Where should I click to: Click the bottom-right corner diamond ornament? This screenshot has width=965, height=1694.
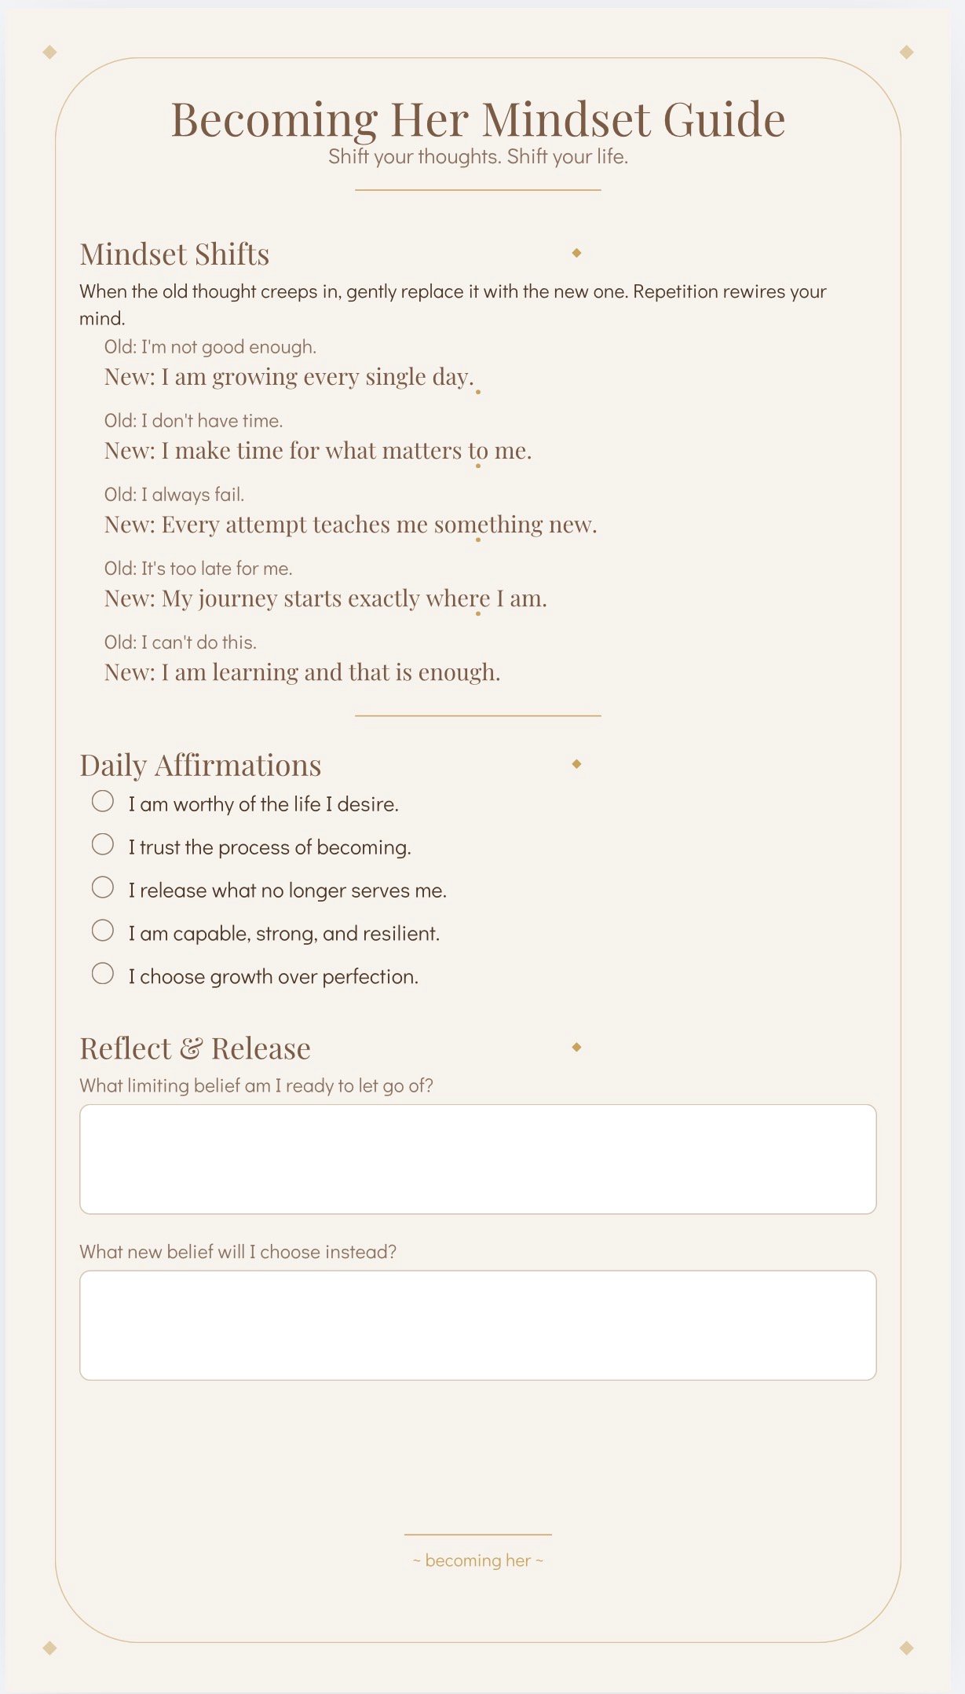(x=906, y=1648)
